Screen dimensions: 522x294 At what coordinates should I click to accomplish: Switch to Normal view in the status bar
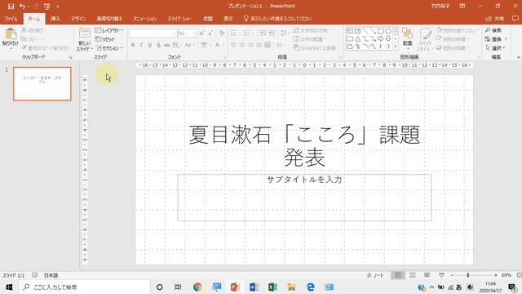tap(398, 275)
